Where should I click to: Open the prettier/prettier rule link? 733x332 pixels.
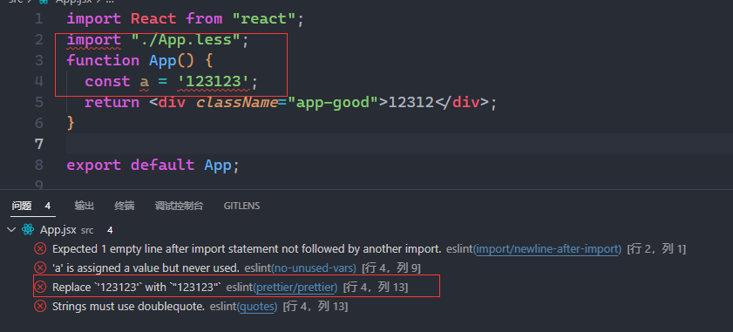point(295,288)
